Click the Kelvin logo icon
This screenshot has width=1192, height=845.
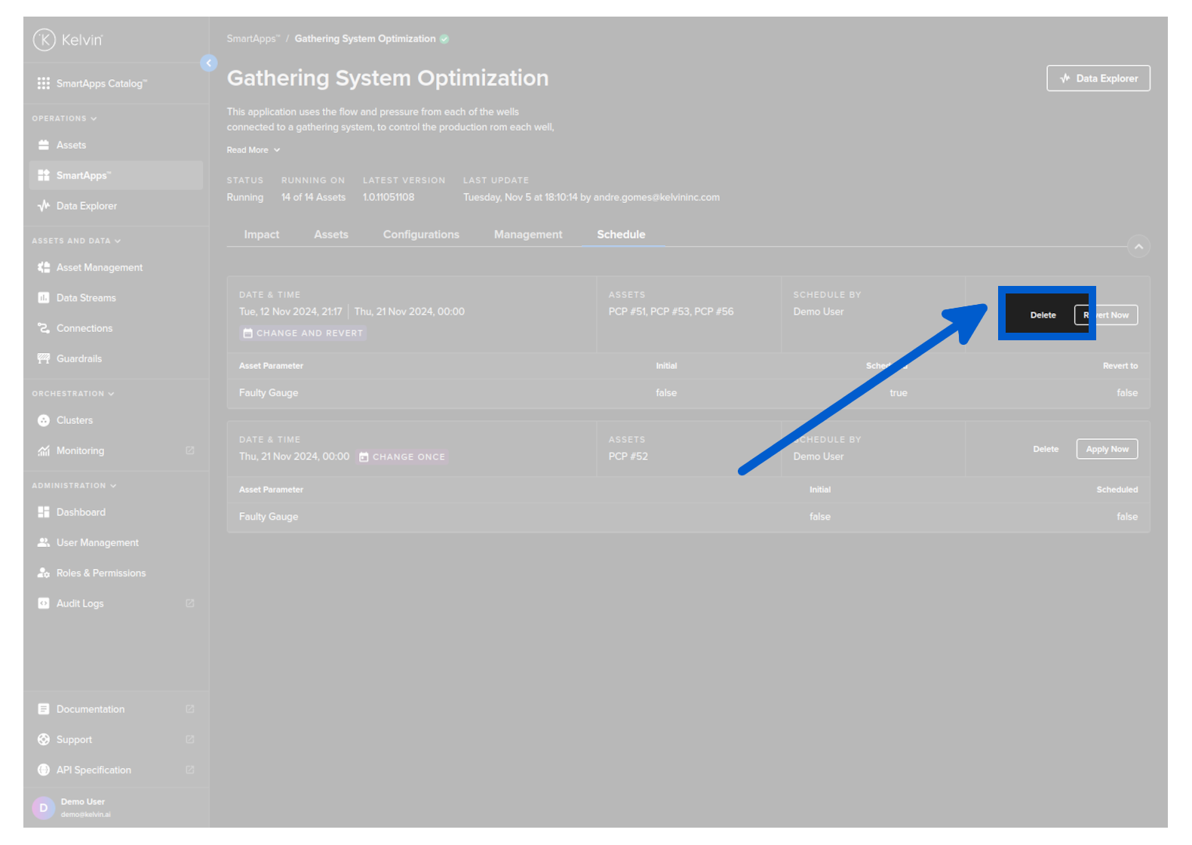click(x=45, y=39)
